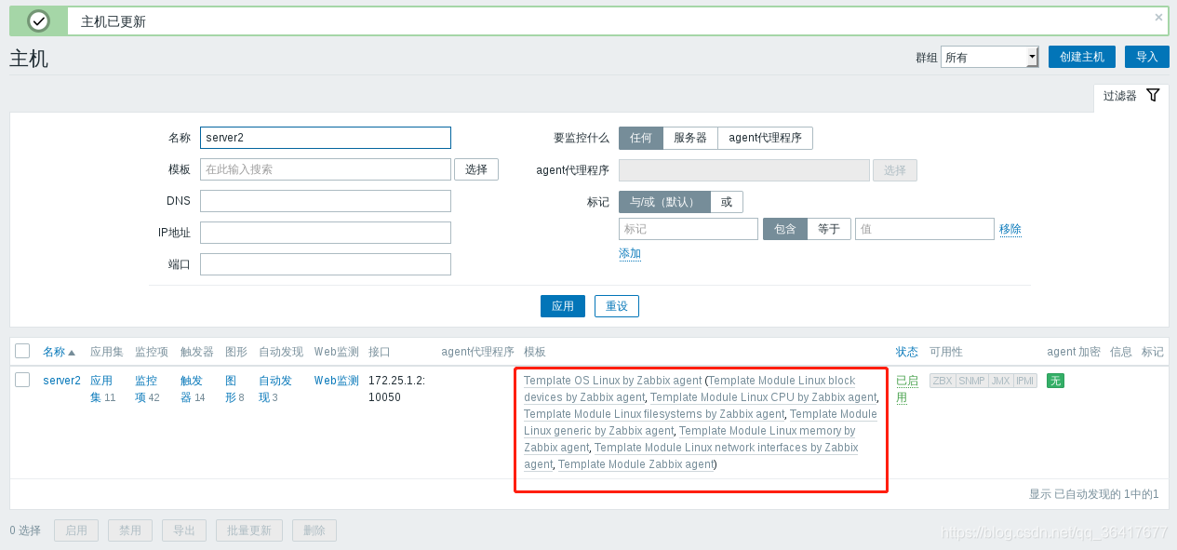
Task: Click the 应用 apply button
Action: point(563,306)
